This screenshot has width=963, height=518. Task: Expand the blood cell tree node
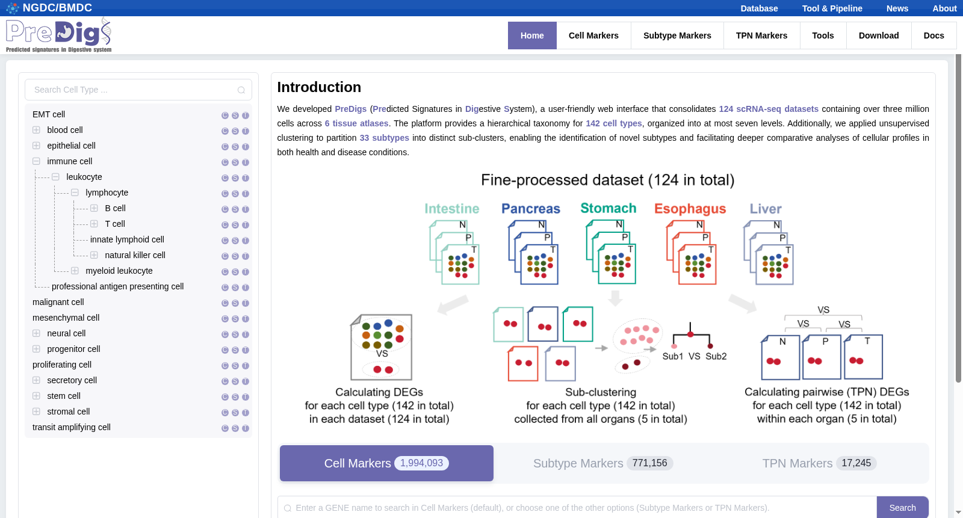coord(36,130)
